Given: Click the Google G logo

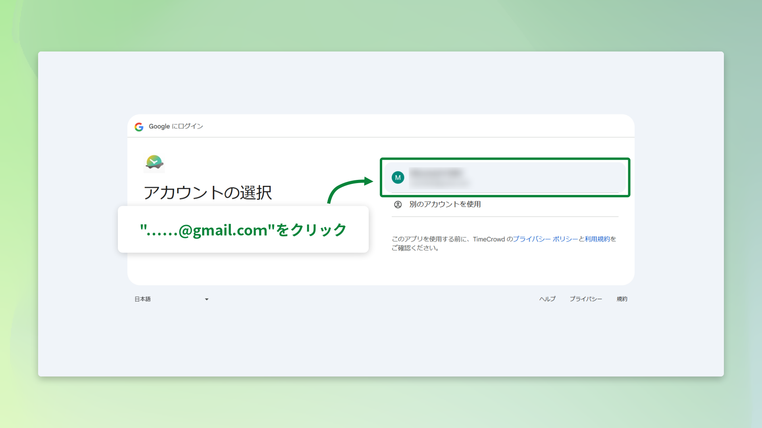Looking at the screenshot, I should (x=139, y=127).
